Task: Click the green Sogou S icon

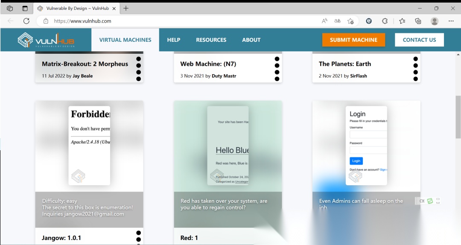Action: coord(430,201)
